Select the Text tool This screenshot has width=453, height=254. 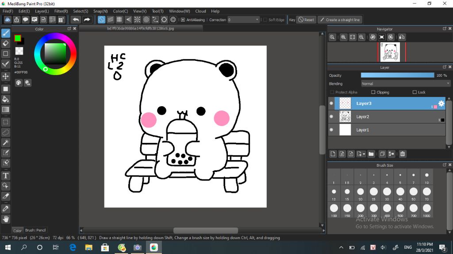(5, 176)
